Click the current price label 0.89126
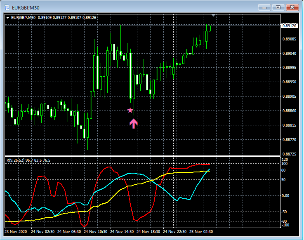This screenshot has width=304, height=240. click(289, 26)
